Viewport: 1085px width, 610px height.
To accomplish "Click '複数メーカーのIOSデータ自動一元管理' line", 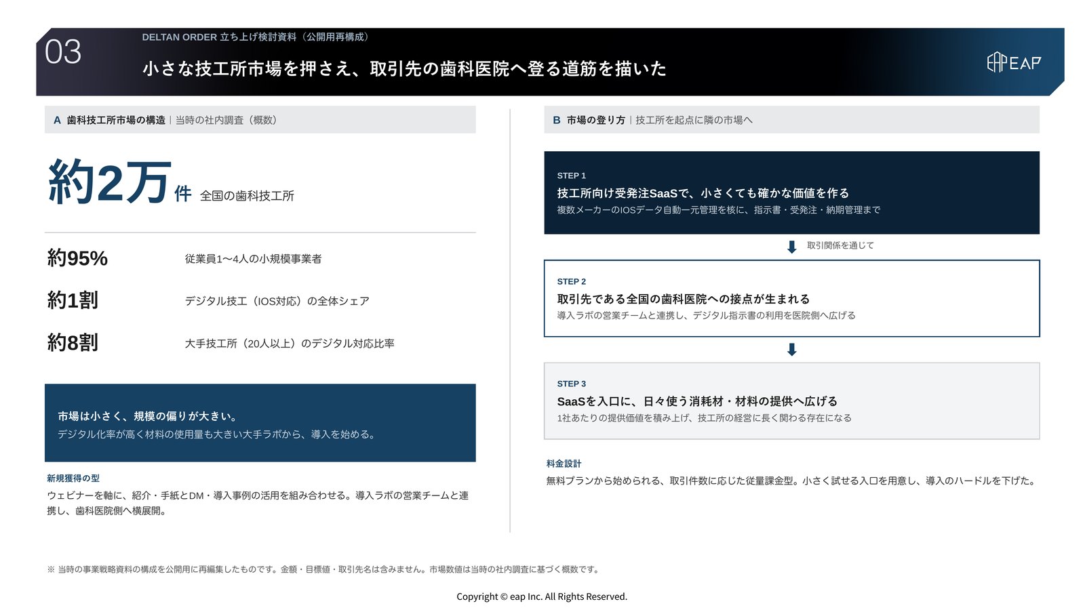I will pyautogui.click(x=719, y=210).
